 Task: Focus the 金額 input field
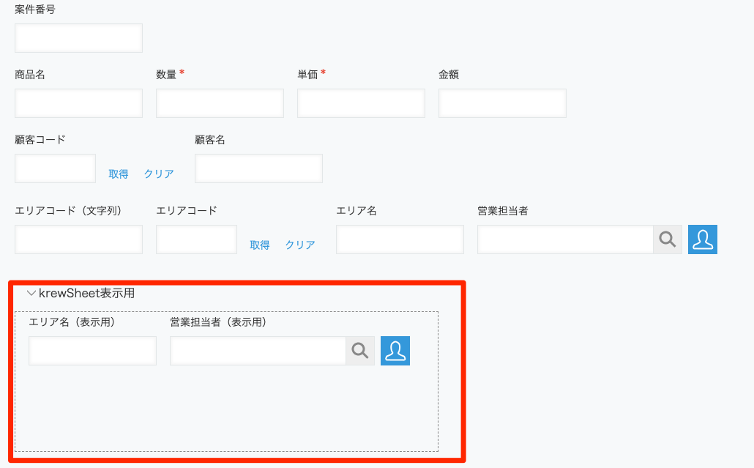point(502,103)
